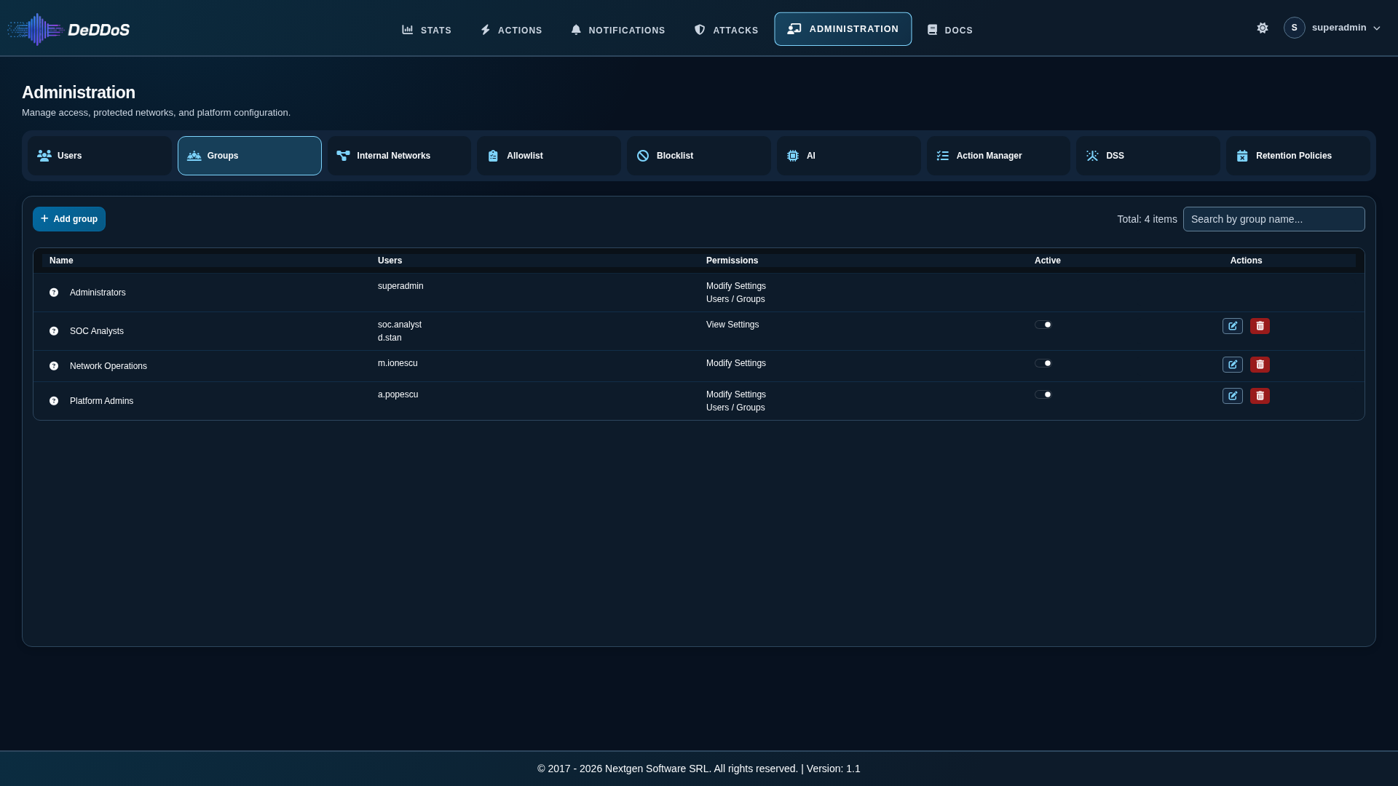Image resolution: width=1398 pixels, height=786 pixels.
Task: Toggle active switch for Platform Admins
Action: [x=1043, y=394]
